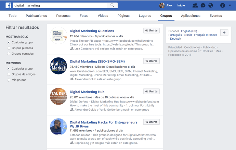Open the Digital Marketing Hub link
This screenshot has width=236, height=150.
[x=87, y=92]
